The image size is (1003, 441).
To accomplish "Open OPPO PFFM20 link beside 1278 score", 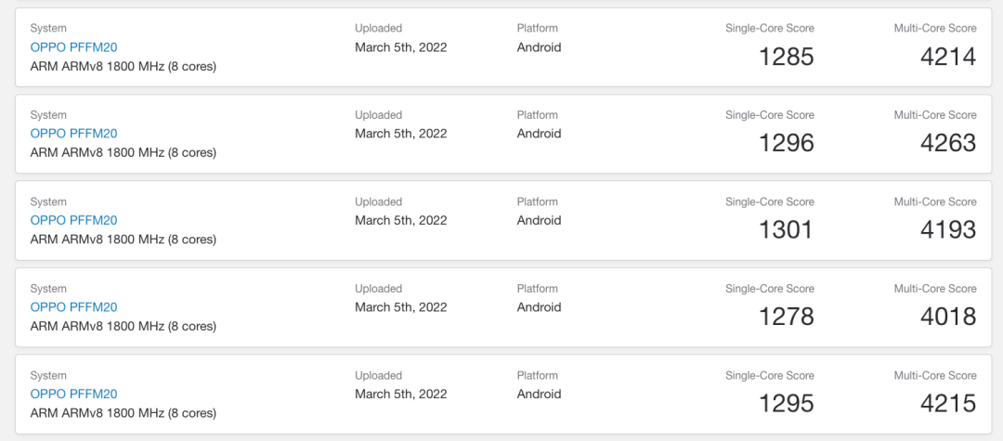I will (73, 307).
